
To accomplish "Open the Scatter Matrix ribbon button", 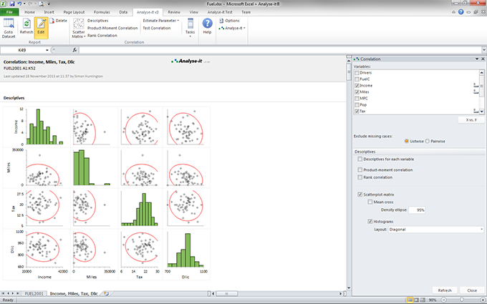I will point(78,28).
